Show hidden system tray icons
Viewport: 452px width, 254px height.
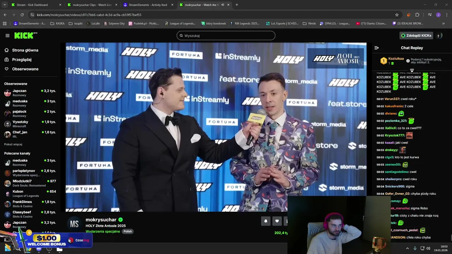click(x=408, y=248)
